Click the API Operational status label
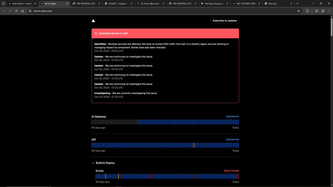The height and width of the screenshot is (187, 333). [x=232, y=139]
